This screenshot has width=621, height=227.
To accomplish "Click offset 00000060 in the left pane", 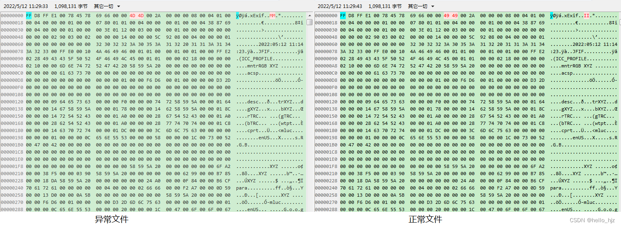I will coord(12,44).
